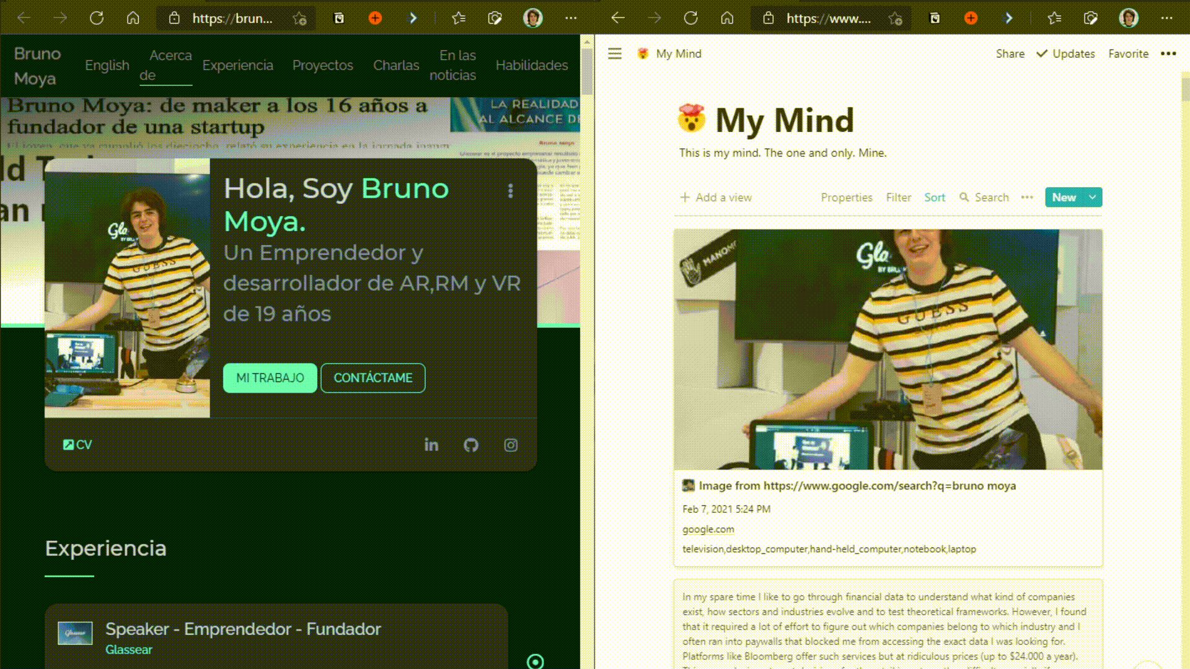1190x669 pixels.
Task: Open Notion sidebar hamburger menu
Action: coord(614,54)
